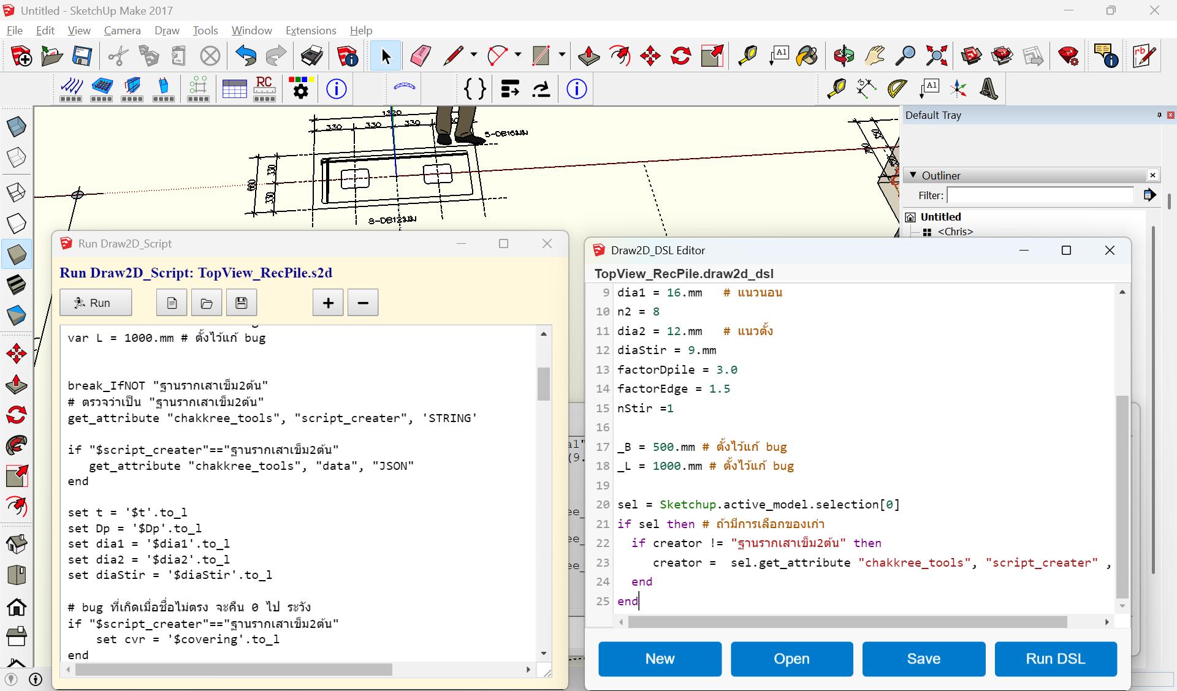
Task: Collapse the Outliner panel triangle
Action: click(x=913, y=175)
